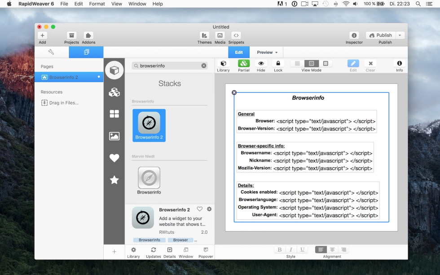Switch to the wrench settings tab
440x275 pixels.
point(52,52)
